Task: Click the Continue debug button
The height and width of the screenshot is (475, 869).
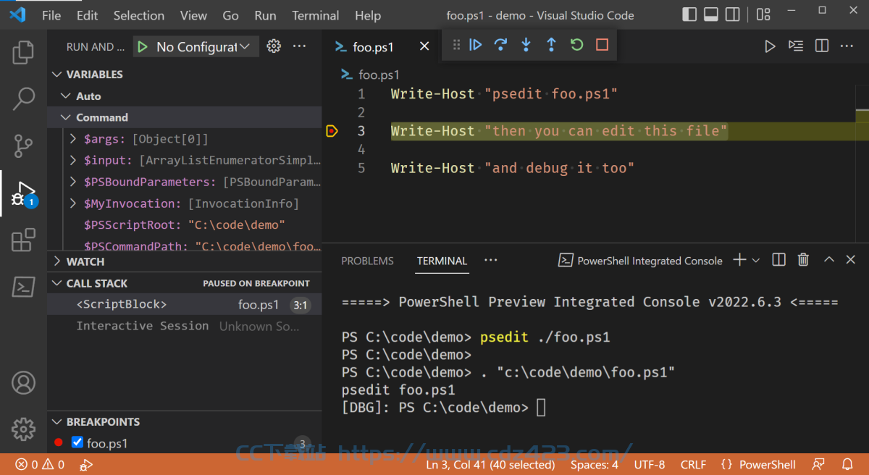Action: (x=476, y=45)
